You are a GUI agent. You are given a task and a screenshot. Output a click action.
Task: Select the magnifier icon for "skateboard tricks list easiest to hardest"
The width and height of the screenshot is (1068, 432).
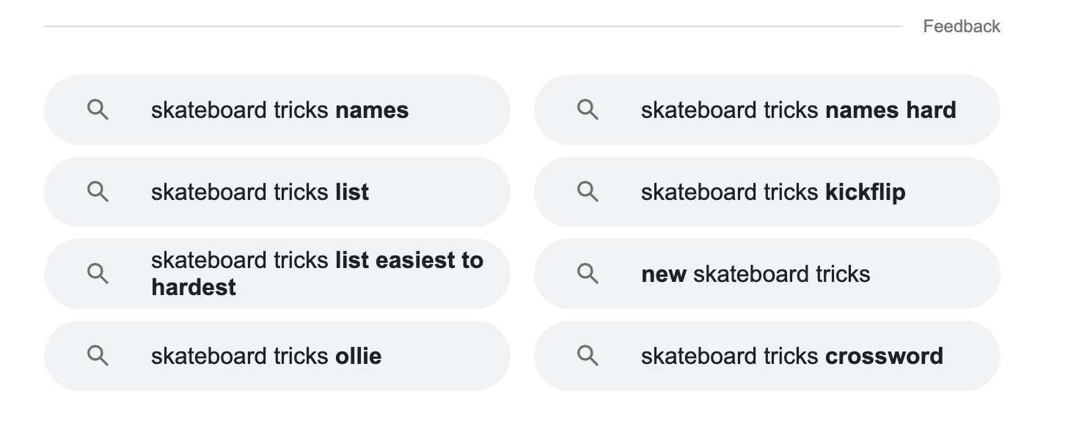tap(98, 273)
